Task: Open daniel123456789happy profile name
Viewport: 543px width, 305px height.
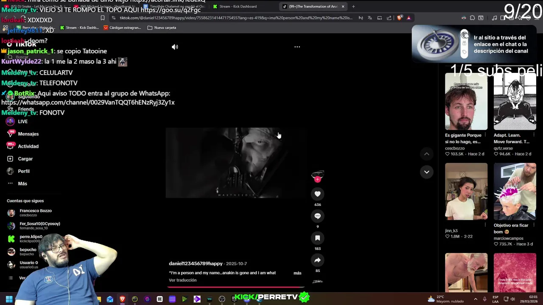Action: (x=196, y=263)
